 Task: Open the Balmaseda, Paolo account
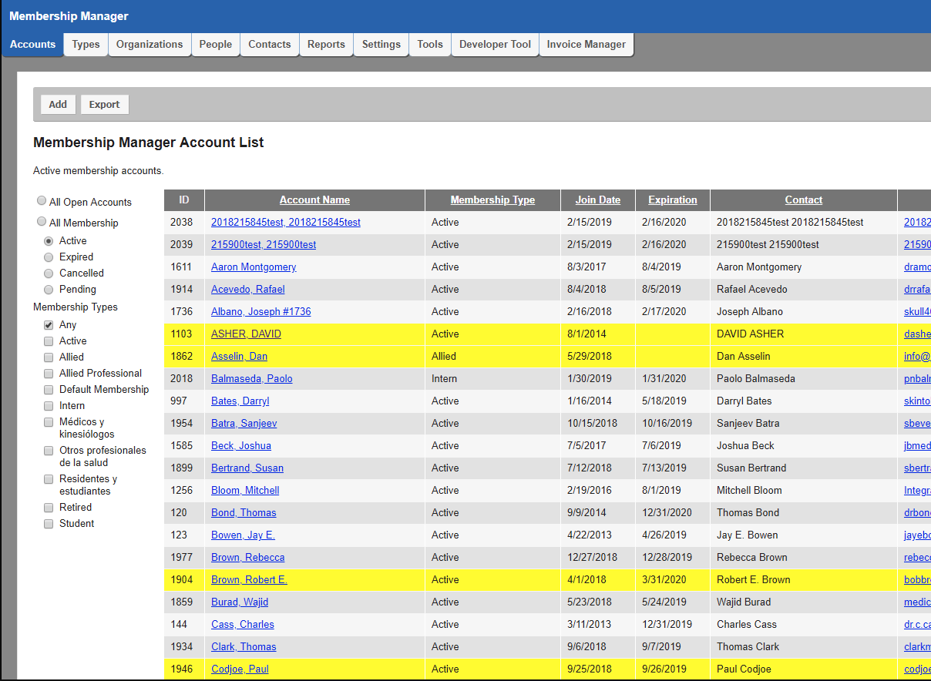[x=252, y=379]
